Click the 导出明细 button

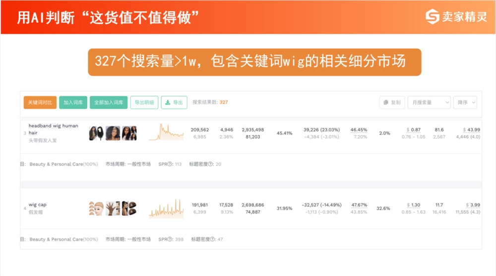tap(144, 103)
